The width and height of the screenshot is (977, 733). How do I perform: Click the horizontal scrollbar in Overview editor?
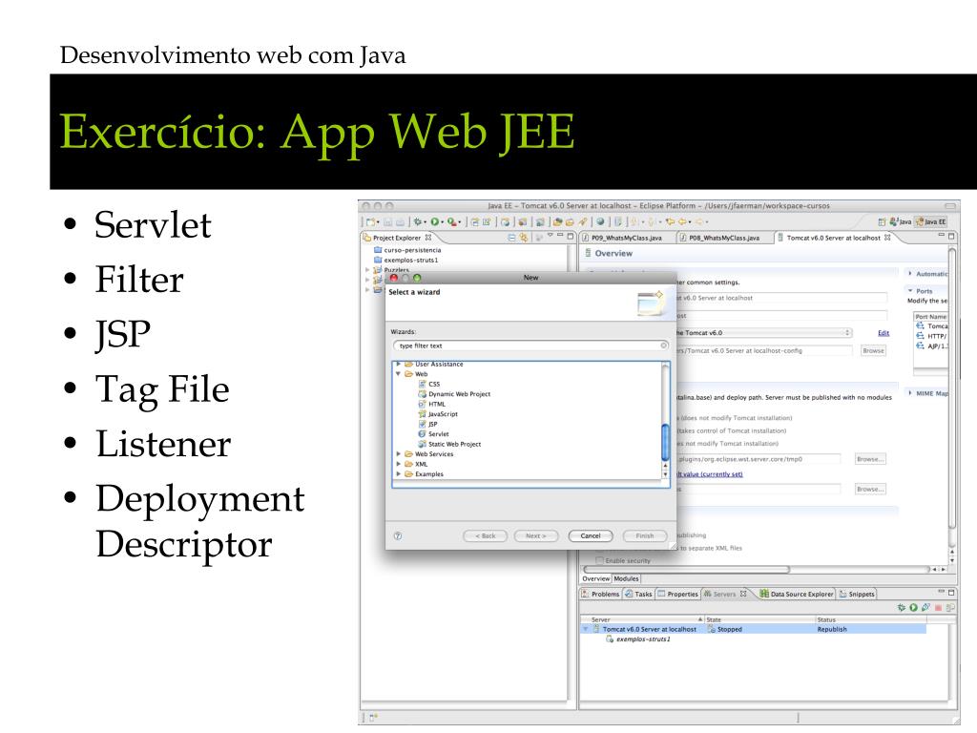(687, 569)
